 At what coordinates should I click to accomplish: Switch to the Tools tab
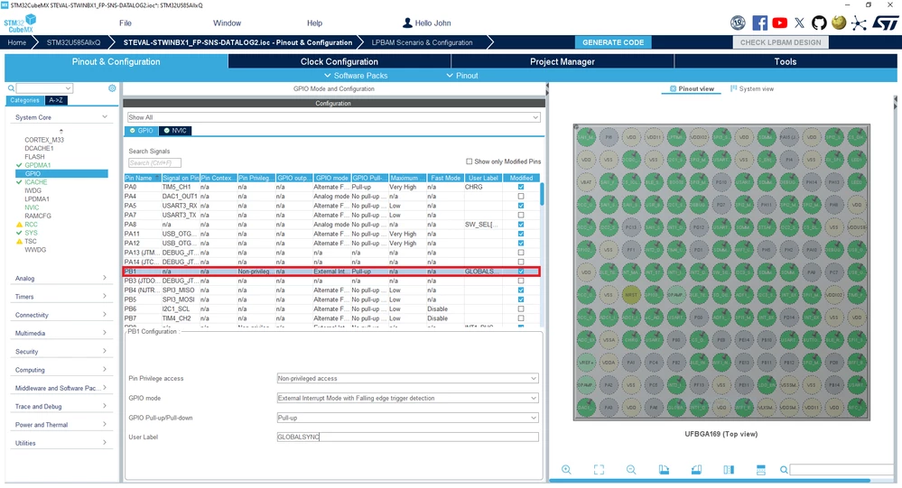(786, 61)
